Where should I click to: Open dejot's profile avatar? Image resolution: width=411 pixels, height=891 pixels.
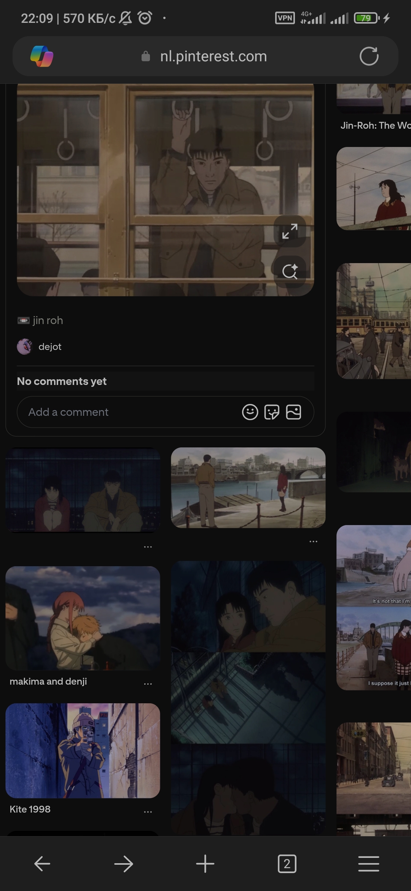point(25,346)
